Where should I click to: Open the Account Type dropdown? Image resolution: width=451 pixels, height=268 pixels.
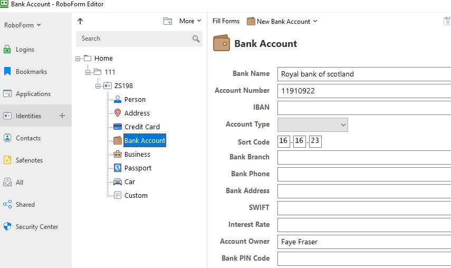tap(312, 125)
